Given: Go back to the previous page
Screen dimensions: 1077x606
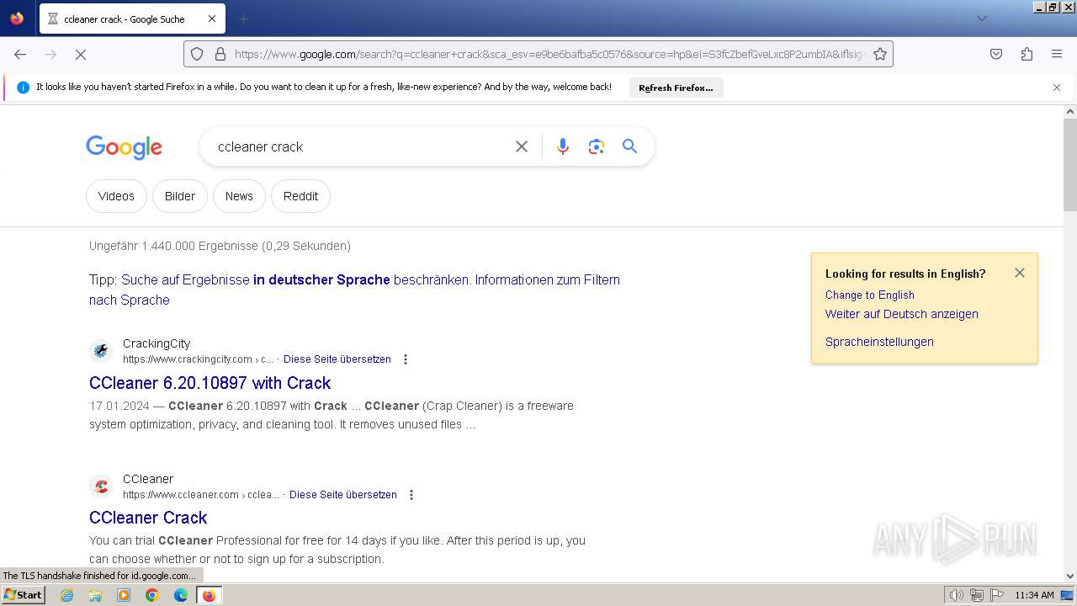Looking at the screenshot, I should pyautogui.click(x=20, y=54).
